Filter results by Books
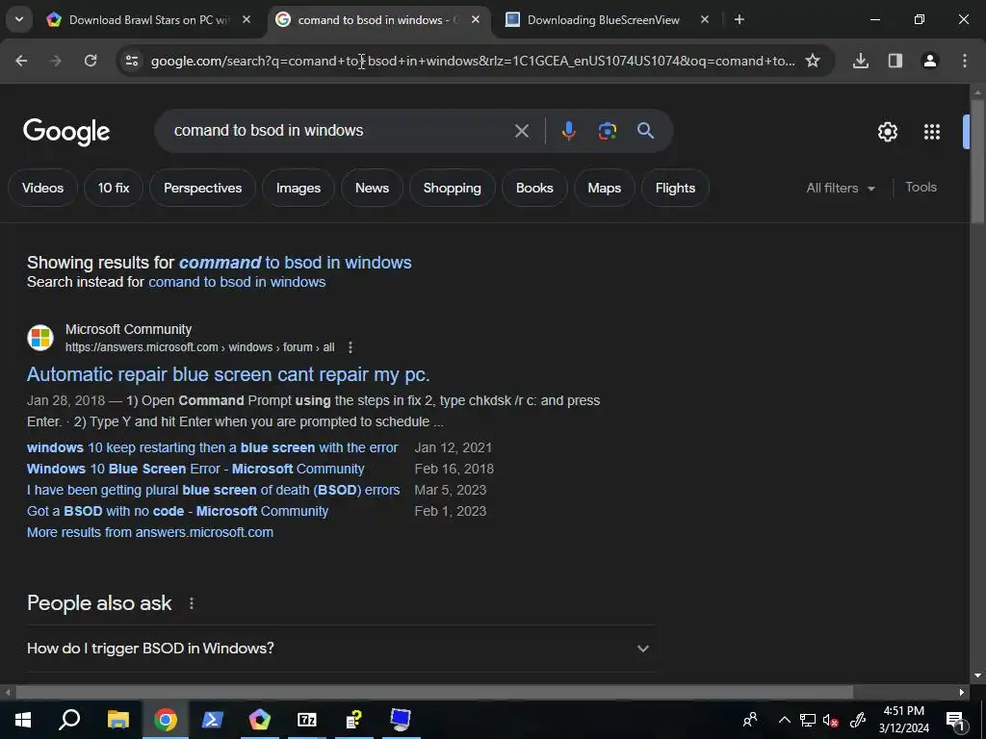 (x=534, y=188)
